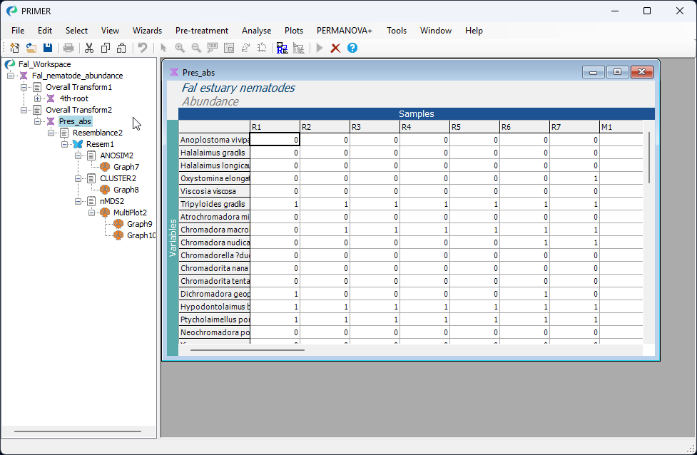Image resolution: width=697 pixels, height=455 pixels.
Task: Open the Analyse menu
Action: tap(256, 31)
